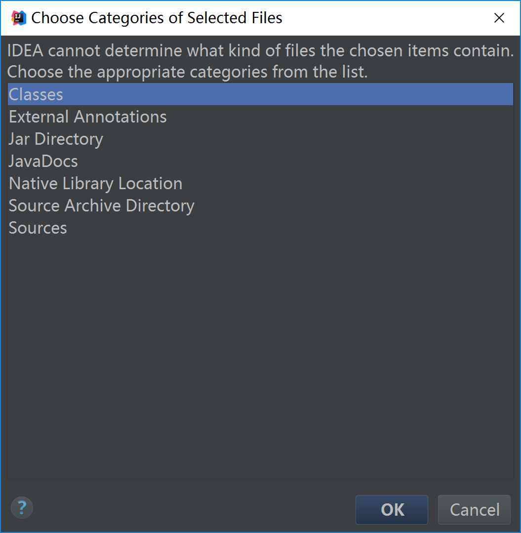Select the Jar Directory category
This screenshot has height=533, width=521.
pos(260,139)
